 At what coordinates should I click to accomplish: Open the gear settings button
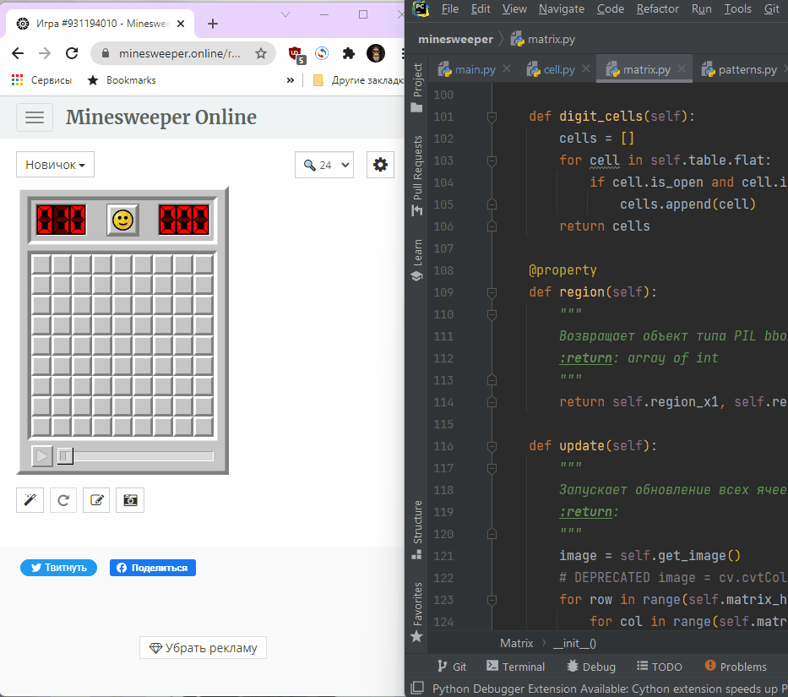[x=380, y=165]
